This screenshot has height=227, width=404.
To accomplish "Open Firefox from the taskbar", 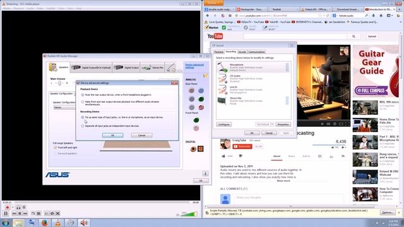I will tap(45, 223).
